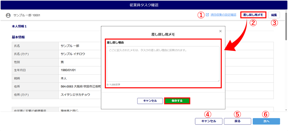Click the 差し戻し理由 field label

click(x=115, y=42)
